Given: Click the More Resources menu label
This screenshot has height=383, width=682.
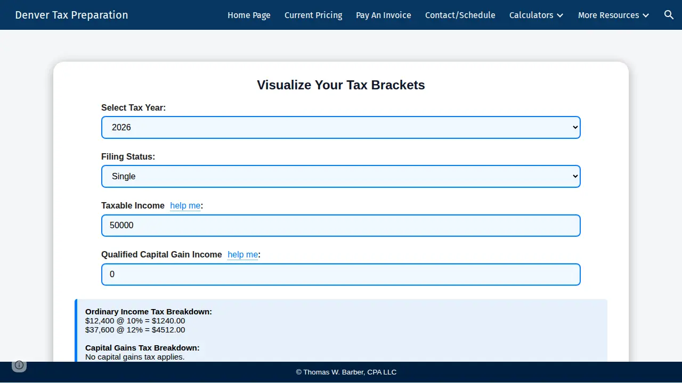Looking at the screenshot, I should pos(608,15).
